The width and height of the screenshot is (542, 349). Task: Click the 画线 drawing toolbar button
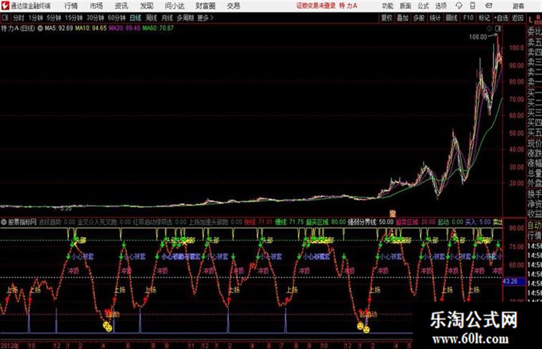(x=451, y=18)
